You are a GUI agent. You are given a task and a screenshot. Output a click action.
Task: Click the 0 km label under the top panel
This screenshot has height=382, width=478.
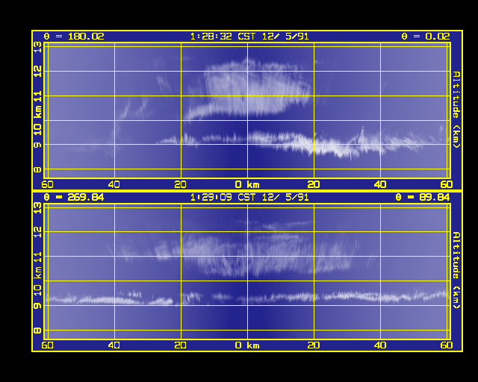point(247,184)
